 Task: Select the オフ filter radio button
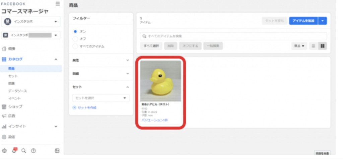75,39
